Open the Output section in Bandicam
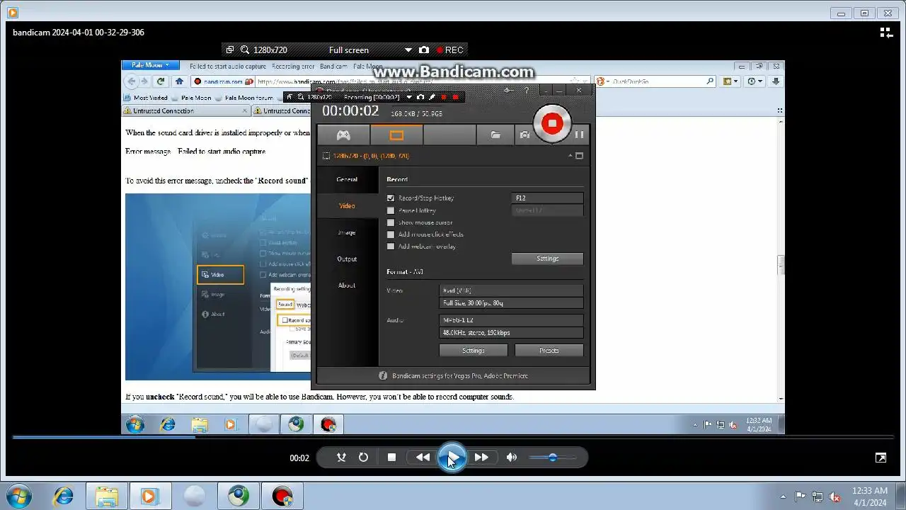 (x=347, y=259)
